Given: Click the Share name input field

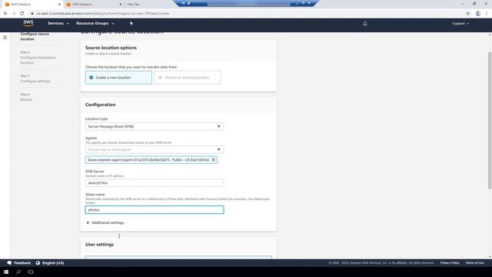Looking at the screenshot, I should (x=155, y=210).
